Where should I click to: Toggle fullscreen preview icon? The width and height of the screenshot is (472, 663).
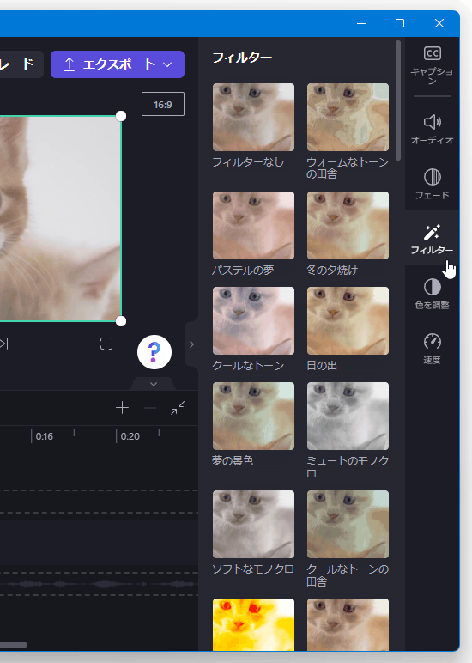point(106,344)
